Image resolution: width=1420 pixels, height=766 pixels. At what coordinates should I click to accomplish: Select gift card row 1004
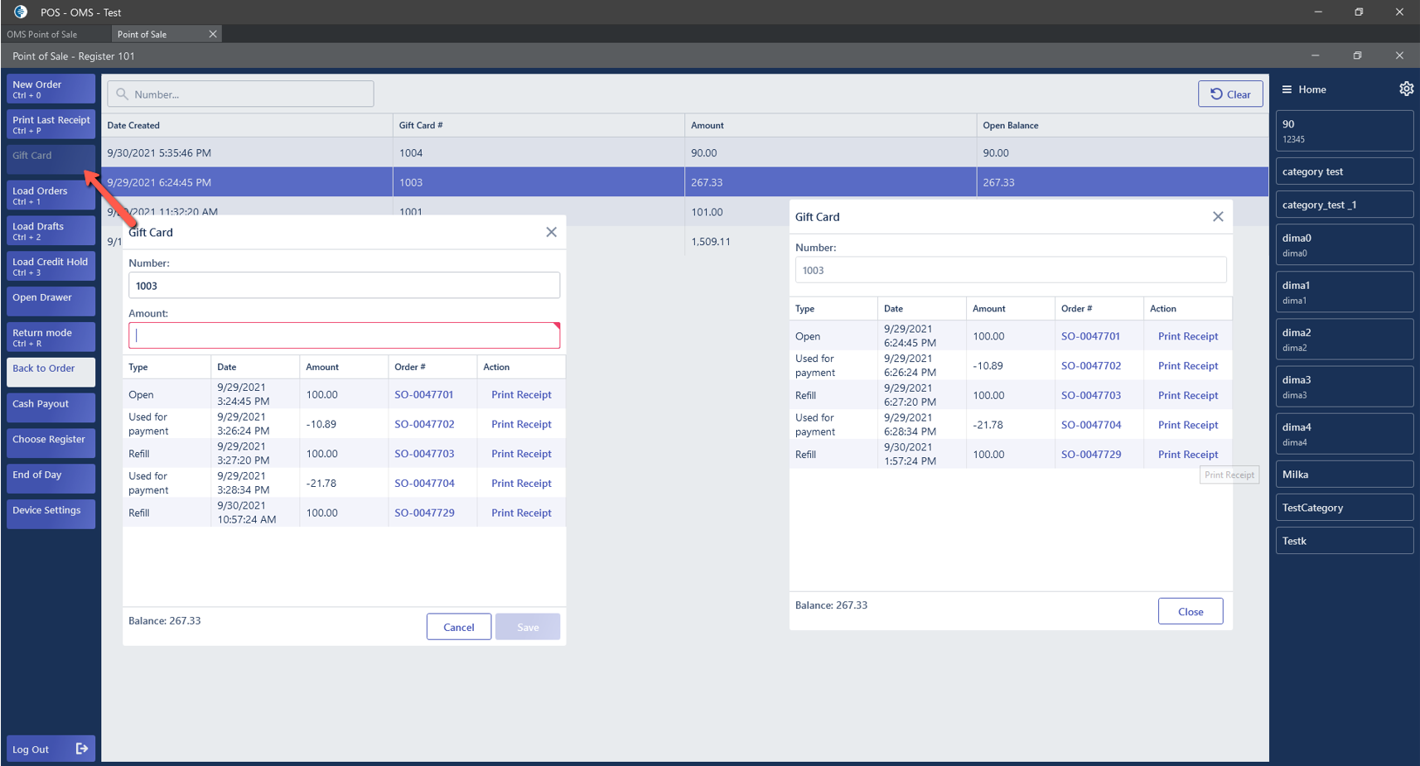pos(411,153)
